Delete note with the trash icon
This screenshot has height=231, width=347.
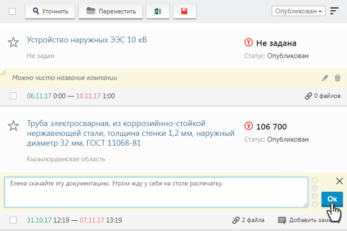(338, 78)
